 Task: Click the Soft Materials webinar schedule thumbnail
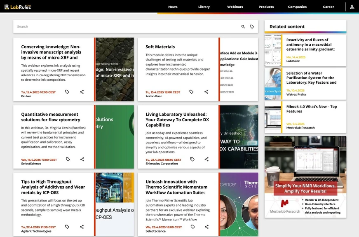pos(239,69)
